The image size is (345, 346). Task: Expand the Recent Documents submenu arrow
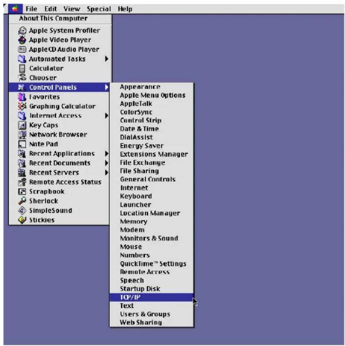tap(107, 163)
